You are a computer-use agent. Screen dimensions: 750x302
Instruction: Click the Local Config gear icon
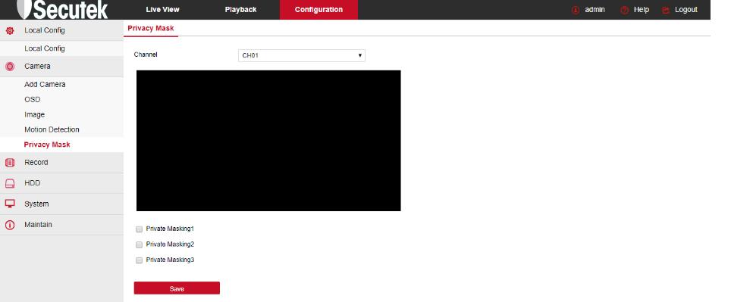point(10,30)
